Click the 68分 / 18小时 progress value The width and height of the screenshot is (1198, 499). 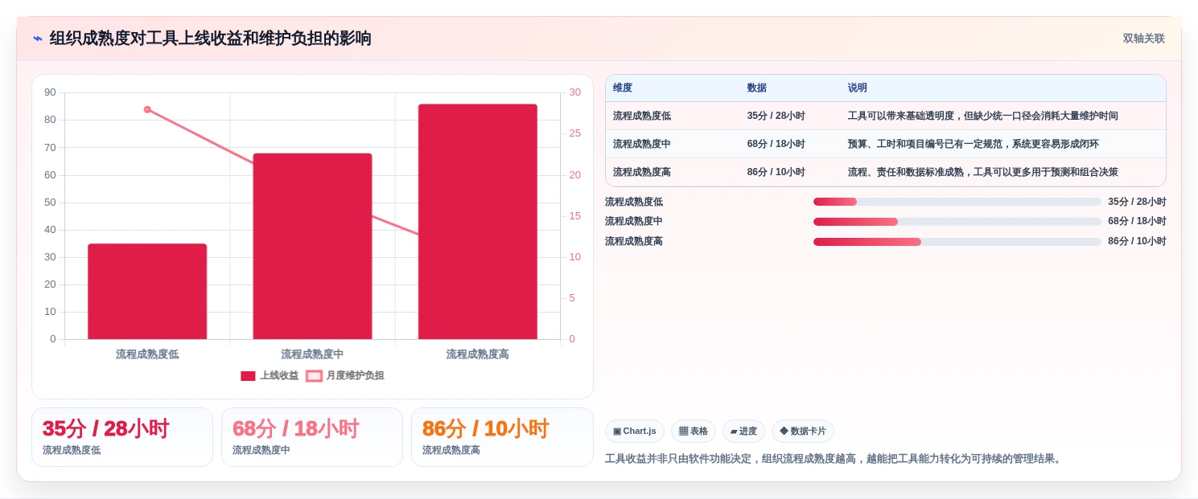click(x=1137, y=221)
